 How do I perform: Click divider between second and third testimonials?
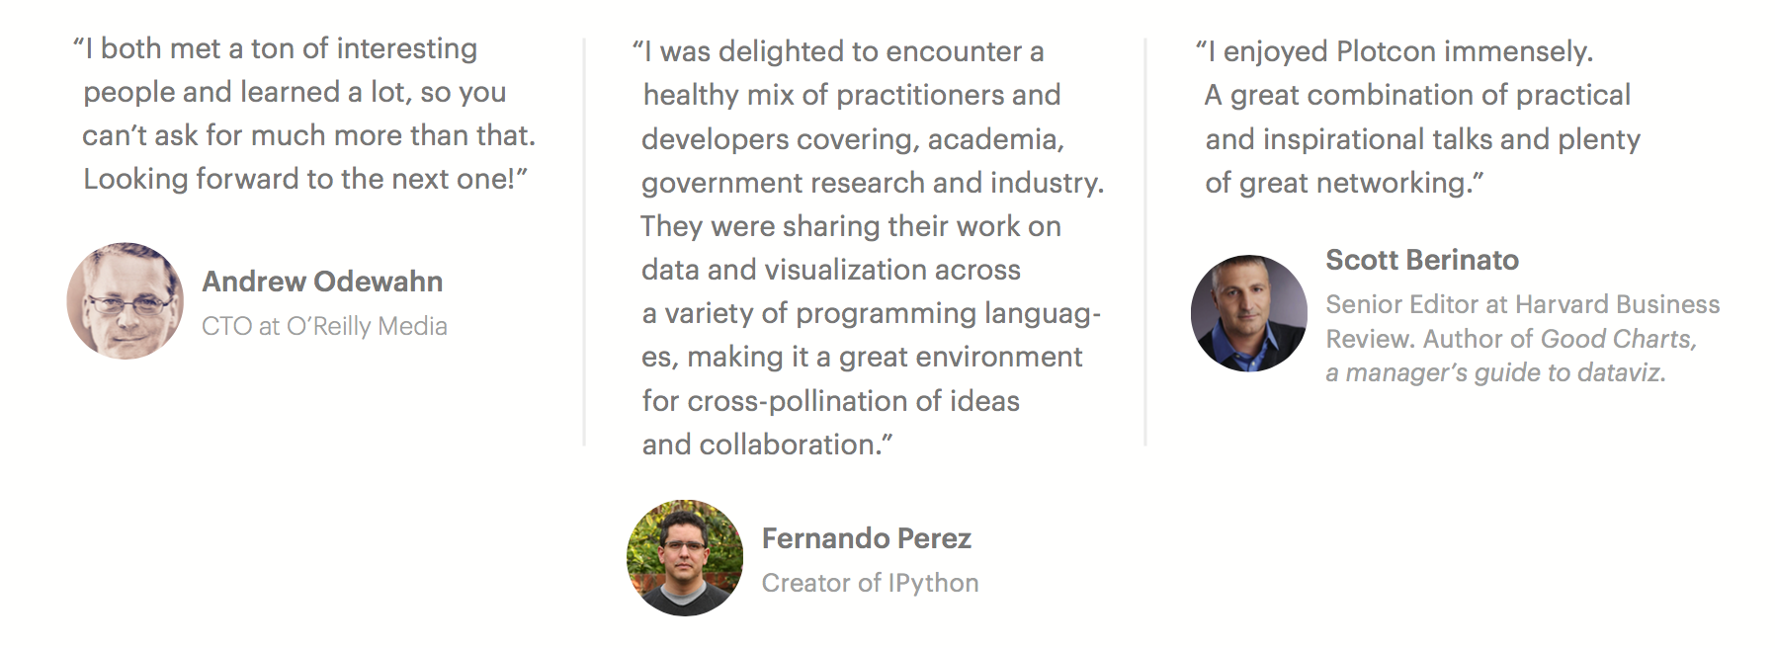[1145, 242]
